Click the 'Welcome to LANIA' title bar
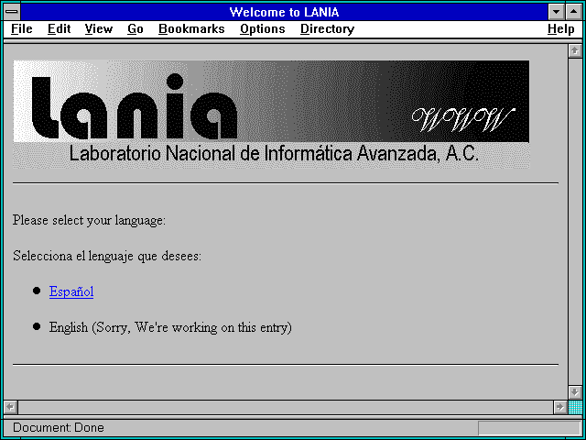This screenshot has height=440, width=586. coord(285,12)
